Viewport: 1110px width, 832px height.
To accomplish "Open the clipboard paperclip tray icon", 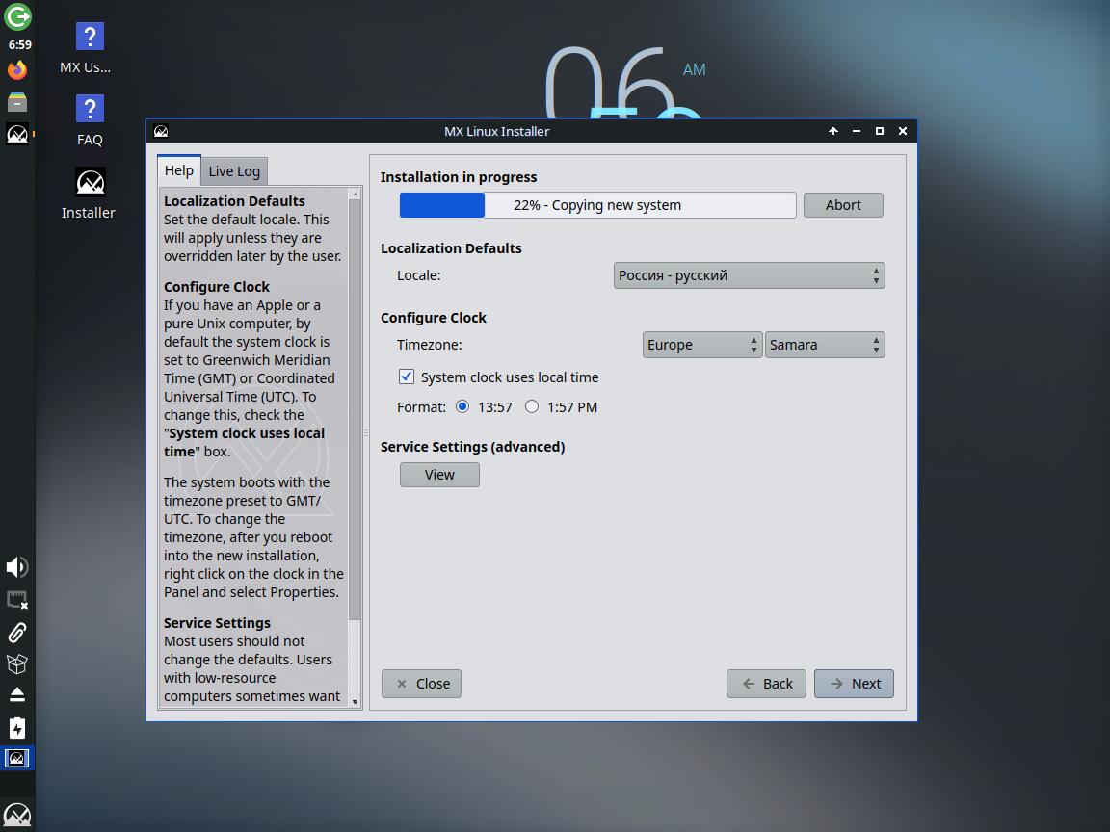I will click(x=17, y=632).
